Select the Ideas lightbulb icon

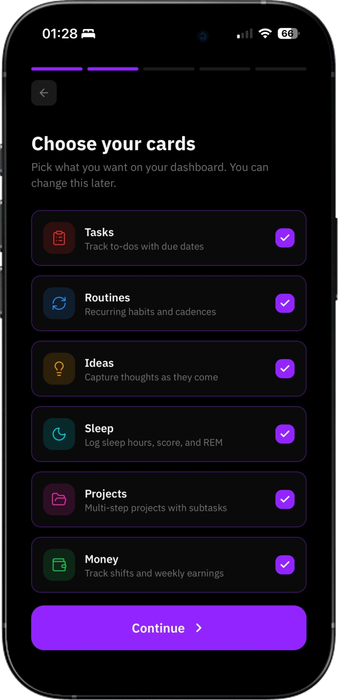click(59, 369)
